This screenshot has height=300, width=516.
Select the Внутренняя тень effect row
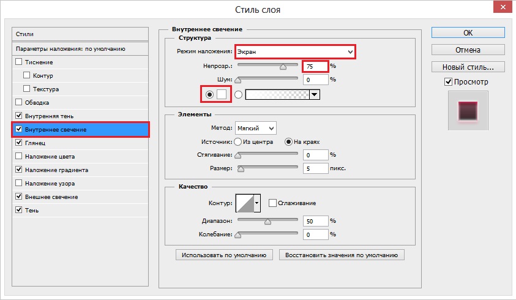click(80, 116)
